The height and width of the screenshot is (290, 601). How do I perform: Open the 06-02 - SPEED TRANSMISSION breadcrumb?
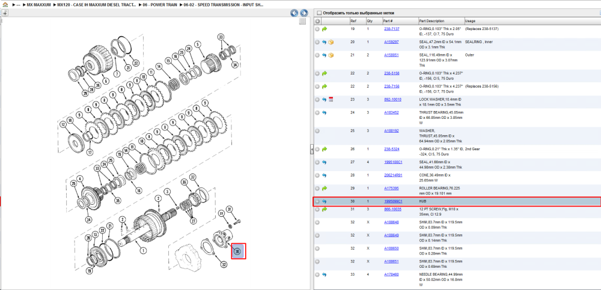point(222,5)
